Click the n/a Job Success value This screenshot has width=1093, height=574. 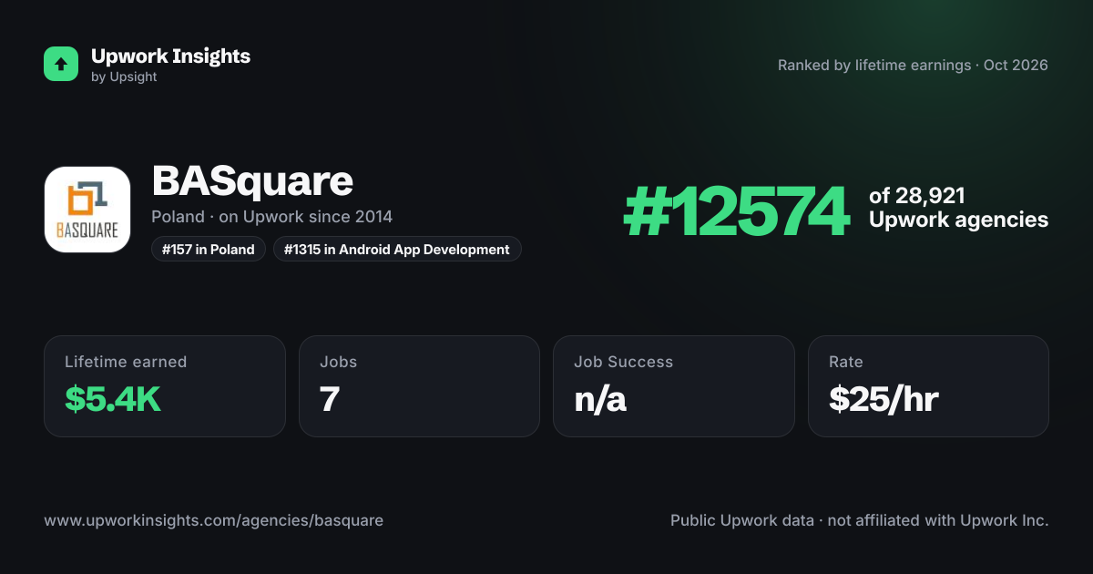pyautogui.click(x=600, y=399)
